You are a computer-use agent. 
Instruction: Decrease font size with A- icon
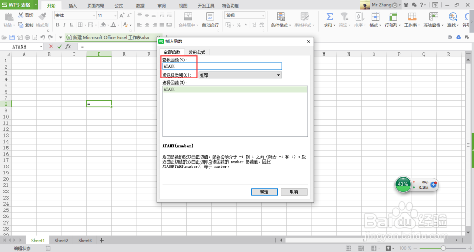(x=129, y=16)
